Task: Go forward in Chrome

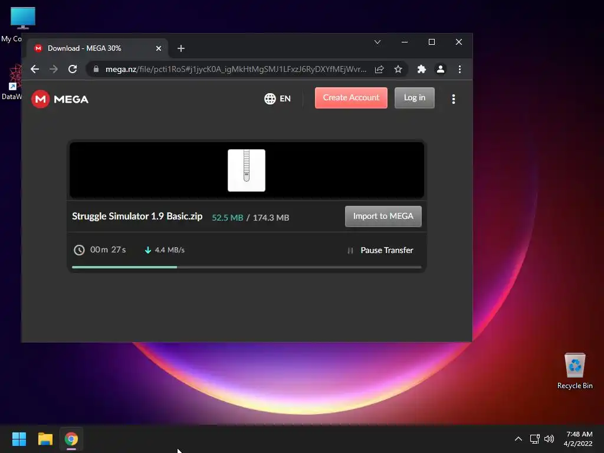Action: (x=54, y=69)
